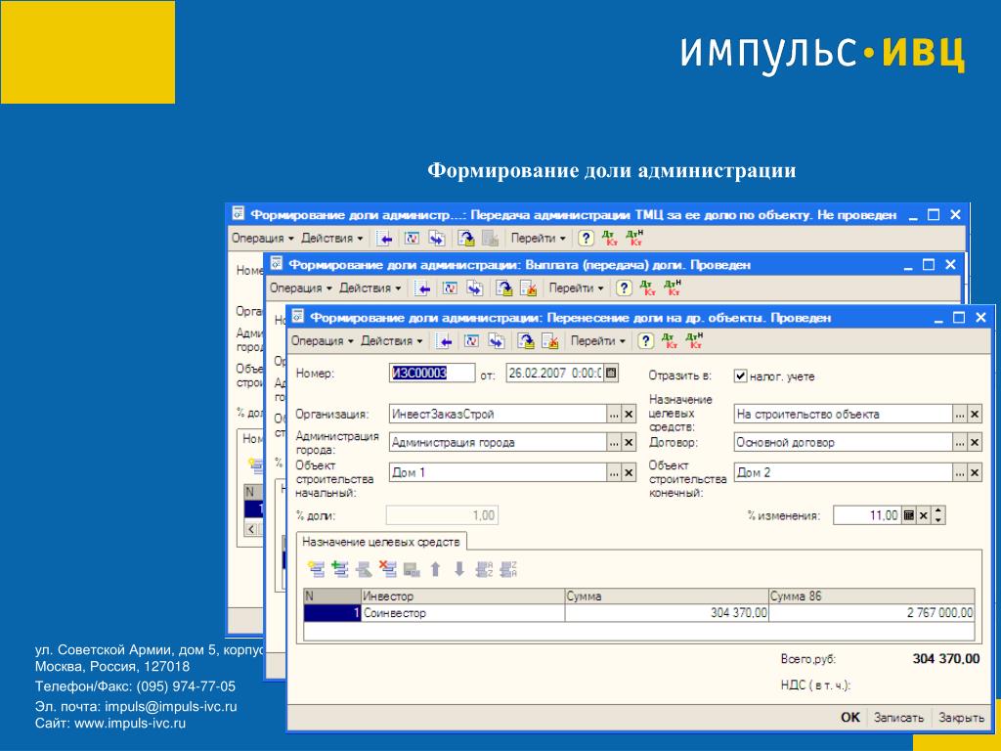1001x751 pixels.
Task: Click the blue left-arrow icon in the Перенесение доли toolbar
Action: click(445, 341)
